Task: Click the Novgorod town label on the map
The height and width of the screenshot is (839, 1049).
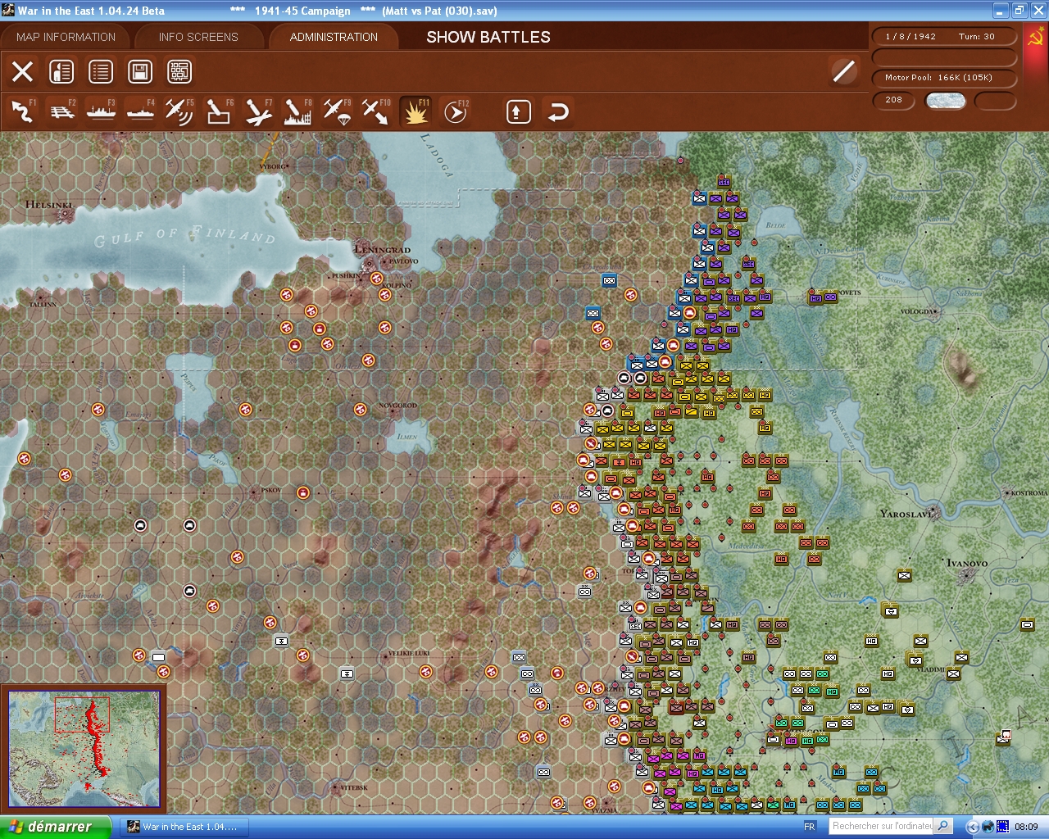Action: (398, 406)
